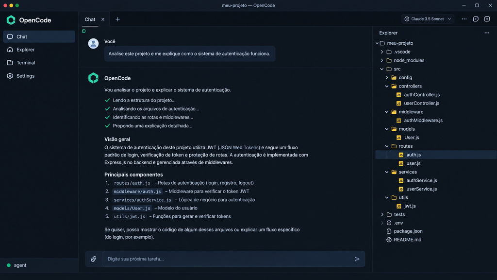The image size is (497, 280).
Task: Click the config folder icon
Action: [394, 77]
